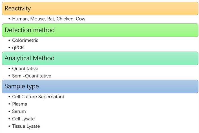This screenshot has height=133, width=199.
Task: Click the Plasma sample type item
Action: (19, 104)
